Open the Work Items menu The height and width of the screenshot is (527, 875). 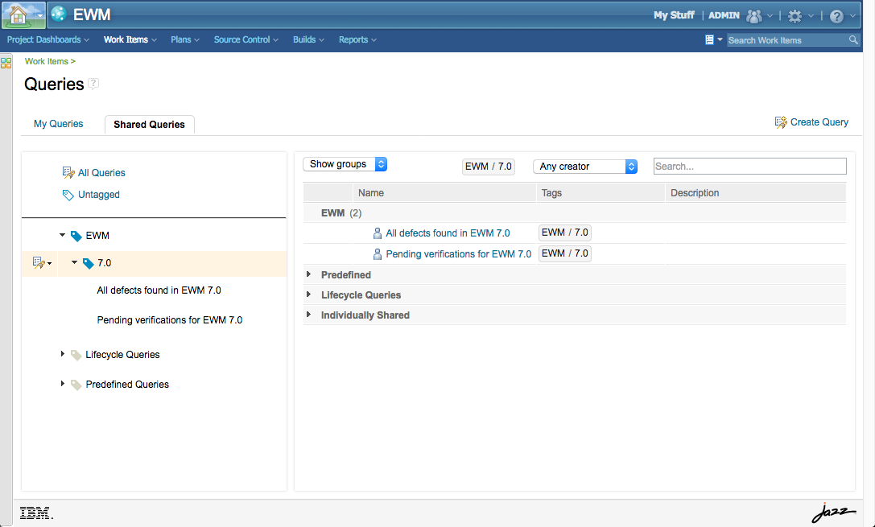[x=126, y=39]
